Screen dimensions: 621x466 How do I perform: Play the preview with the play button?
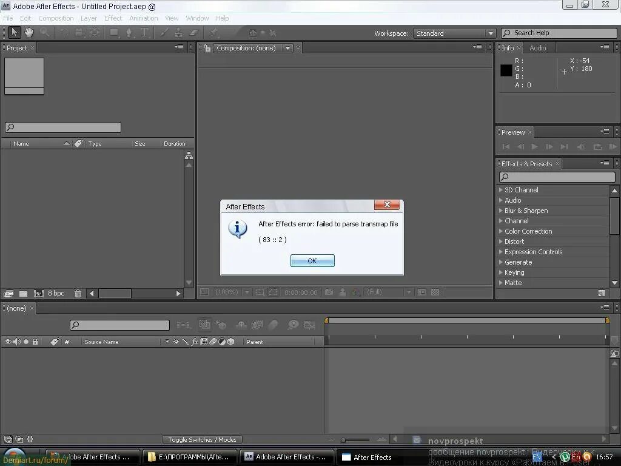tap(535, 147)
